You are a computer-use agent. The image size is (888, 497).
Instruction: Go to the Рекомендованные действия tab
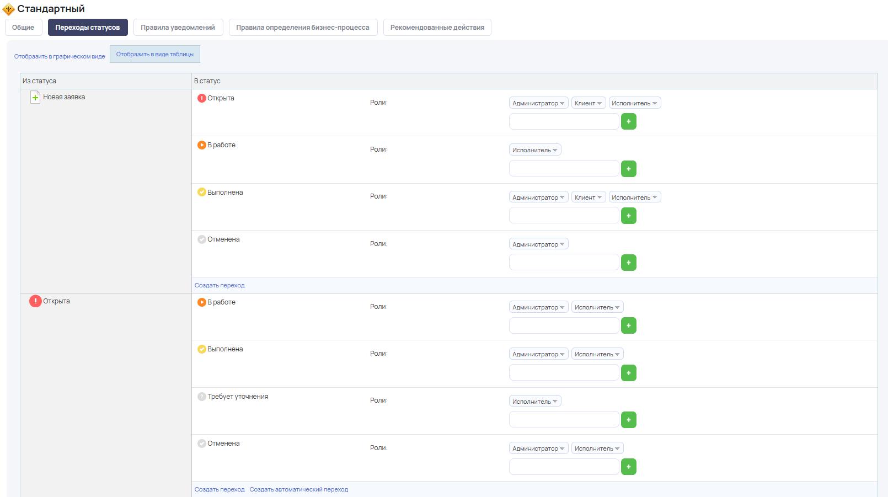(x=437, y=28)
